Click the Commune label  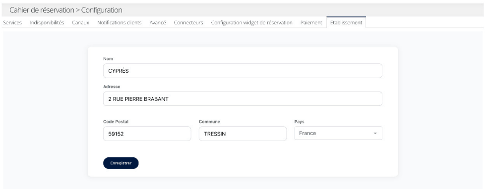coord(209,122)
